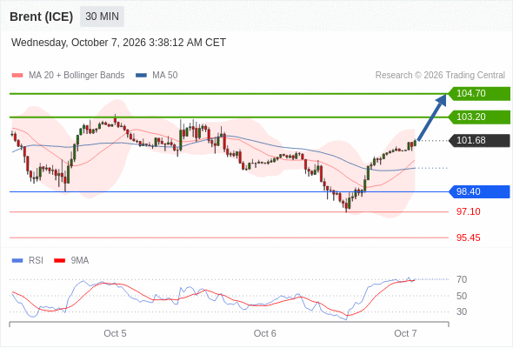Click the Oct 7 date axis label
The image size is (513, 348).
(405, 333)
